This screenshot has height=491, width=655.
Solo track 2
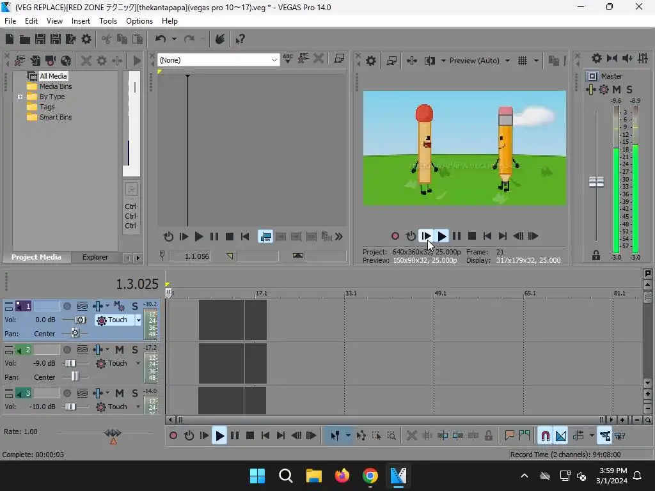pos(135,350)
